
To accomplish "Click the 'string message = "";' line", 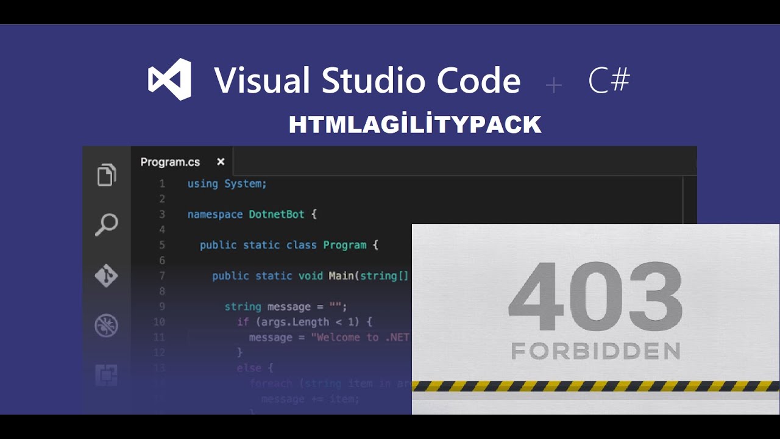I will [286, 307].
